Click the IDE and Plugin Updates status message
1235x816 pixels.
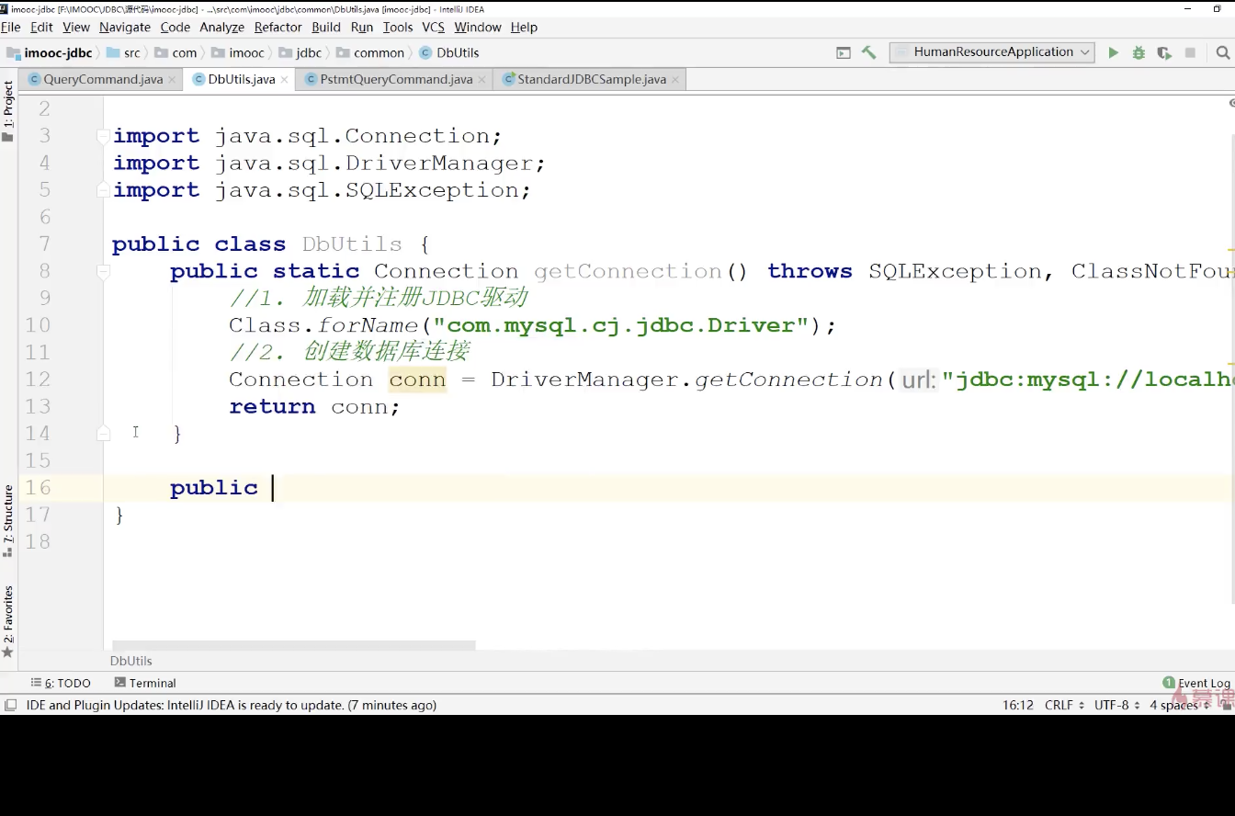[232, 705]
